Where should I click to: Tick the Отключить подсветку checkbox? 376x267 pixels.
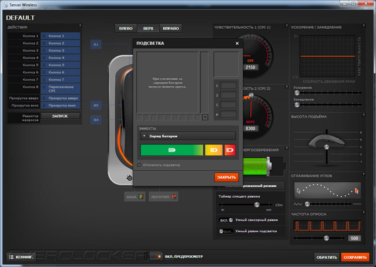click(x=139, y=165)
